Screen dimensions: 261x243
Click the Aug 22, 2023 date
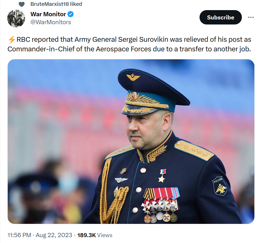54,235
